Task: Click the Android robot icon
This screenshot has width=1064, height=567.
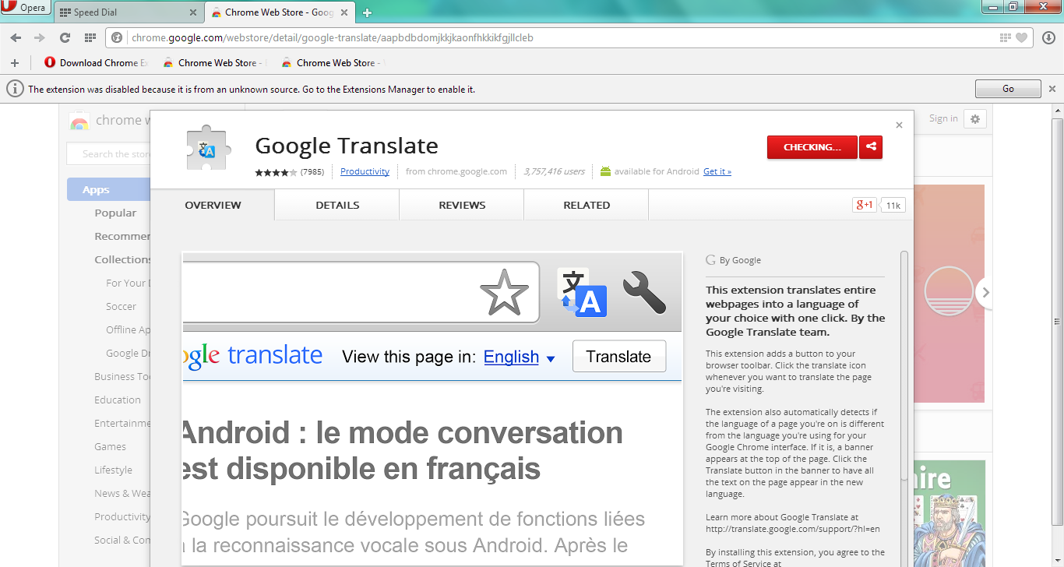Action: click(605, 171)
